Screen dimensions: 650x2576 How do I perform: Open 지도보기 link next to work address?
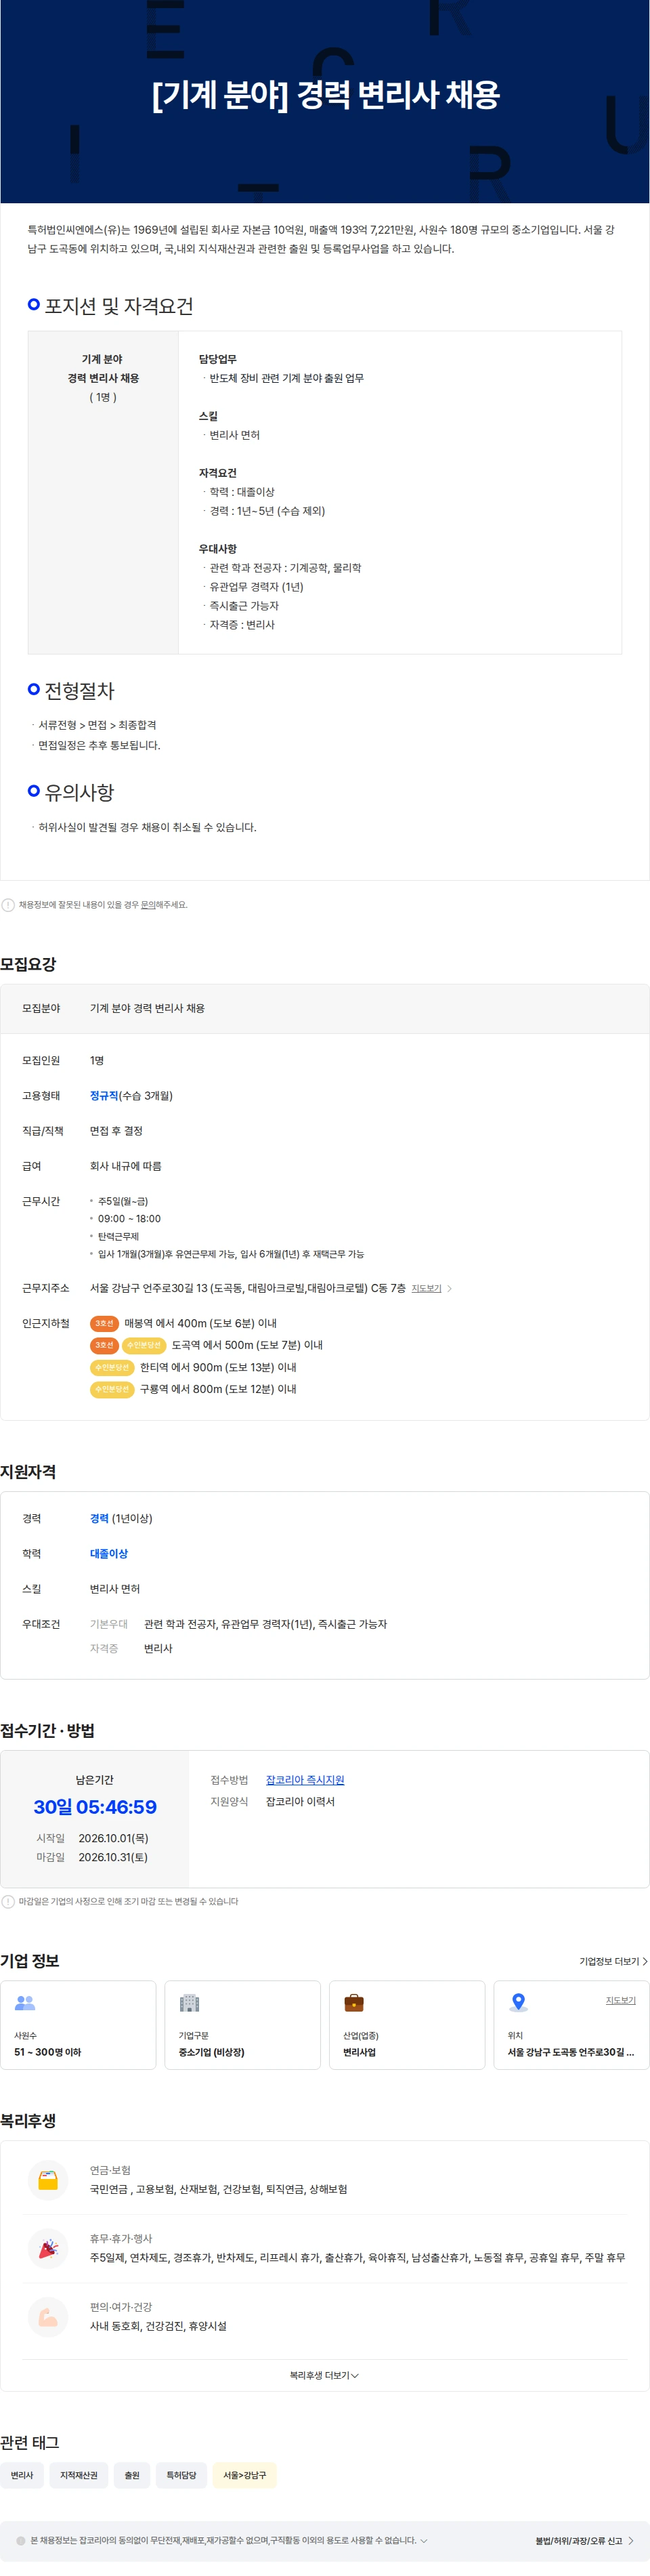pyautogui.click(x=426, y=1288)
